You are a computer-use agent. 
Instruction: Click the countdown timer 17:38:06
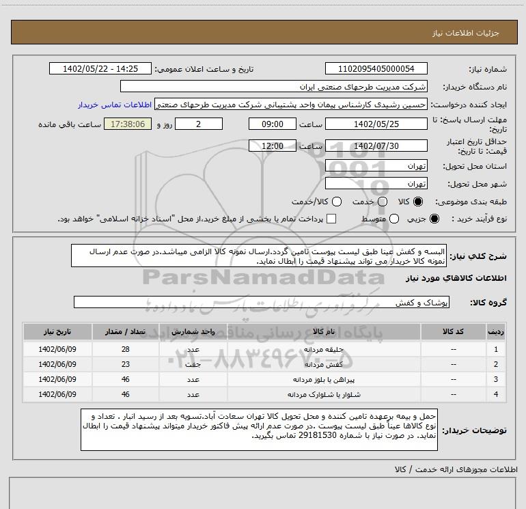(128, 124)
